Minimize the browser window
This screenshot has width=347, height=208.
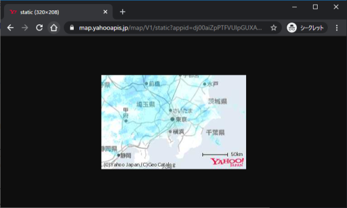click(295, 7)
